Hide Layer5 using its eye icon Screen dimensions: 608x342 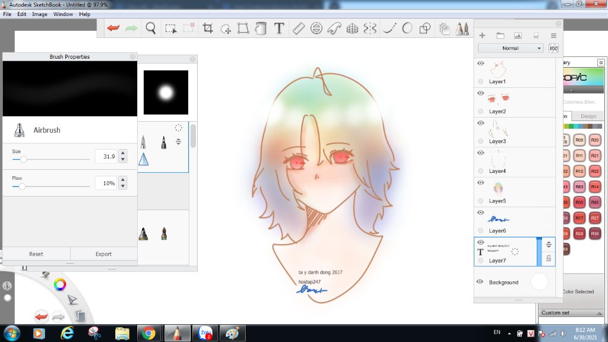pos(480,183)
